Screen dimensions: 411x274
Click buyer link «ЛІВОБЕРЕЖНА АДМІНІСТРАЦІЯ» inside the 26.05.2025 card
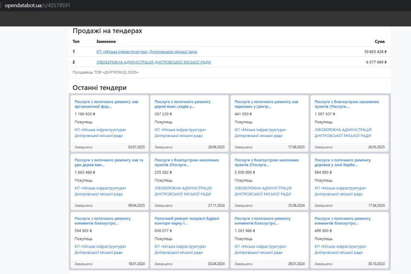(x=343, y=133)
